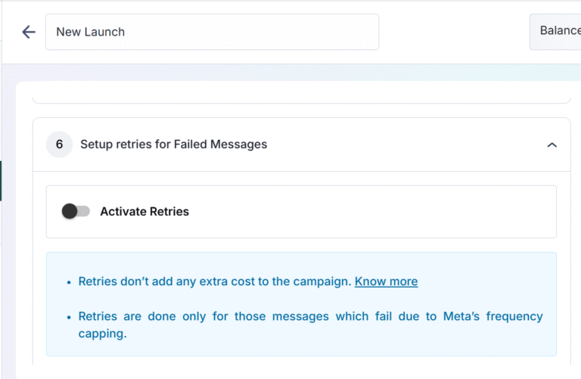Open the Balance button

555,31
